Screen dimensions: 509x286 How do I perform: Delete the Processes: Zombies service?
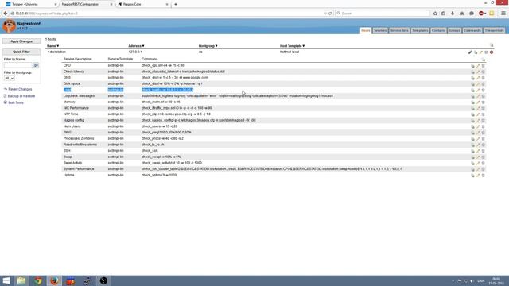pos(483,139)
